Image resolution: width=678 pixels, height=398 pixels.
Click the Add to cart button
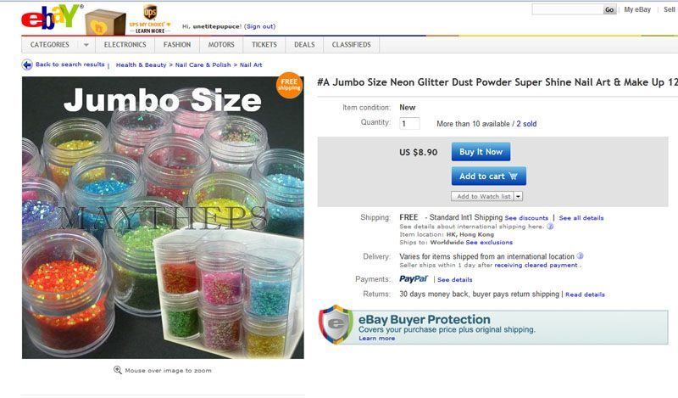[489, 177]
